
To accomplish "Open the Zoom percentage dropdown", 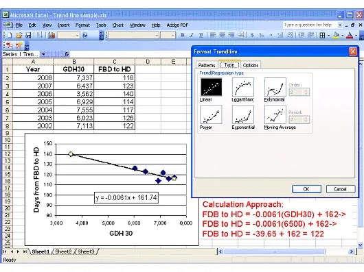I will [78, 35].
